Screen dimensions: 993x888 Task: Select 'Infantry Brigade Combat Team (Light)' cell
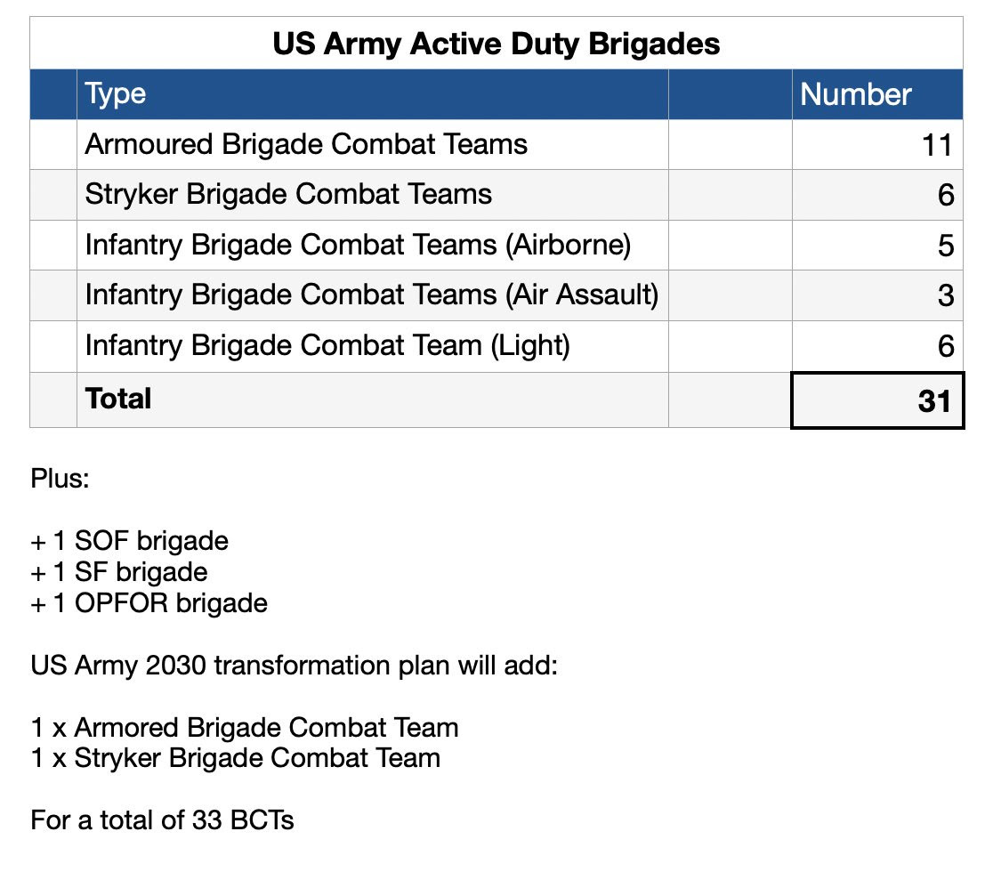click(372, 346)
